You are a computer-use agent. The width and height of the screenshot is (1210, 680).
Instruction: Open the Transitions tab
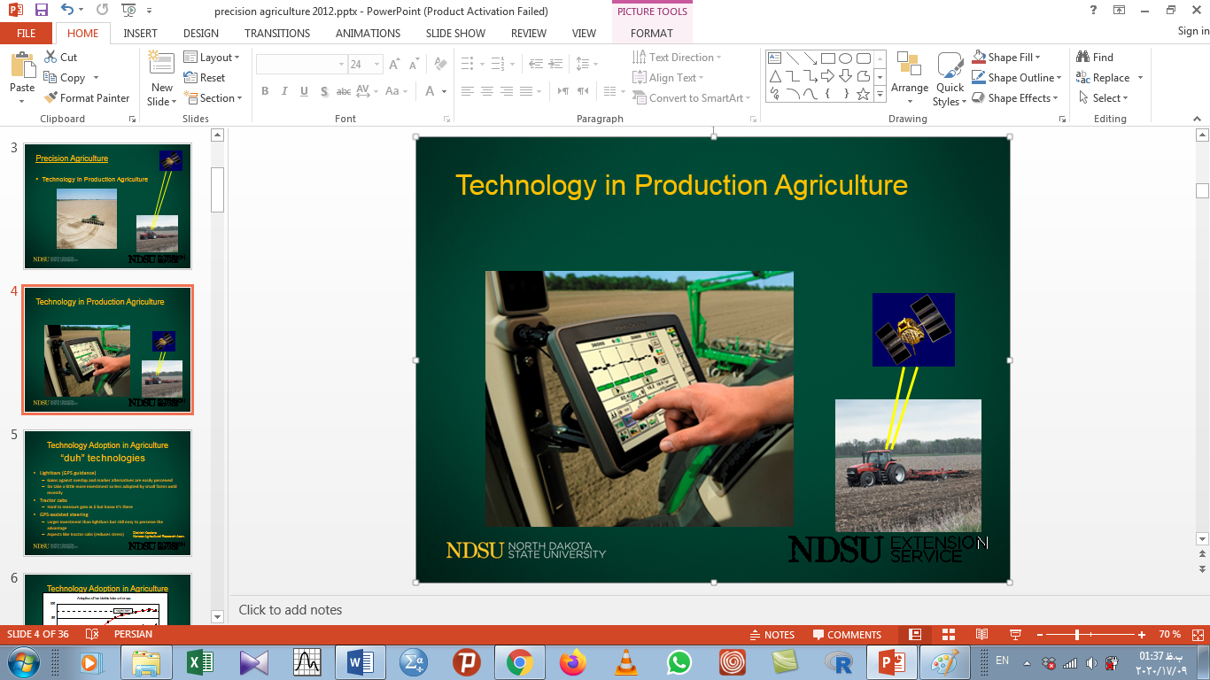tap(277, 34)
